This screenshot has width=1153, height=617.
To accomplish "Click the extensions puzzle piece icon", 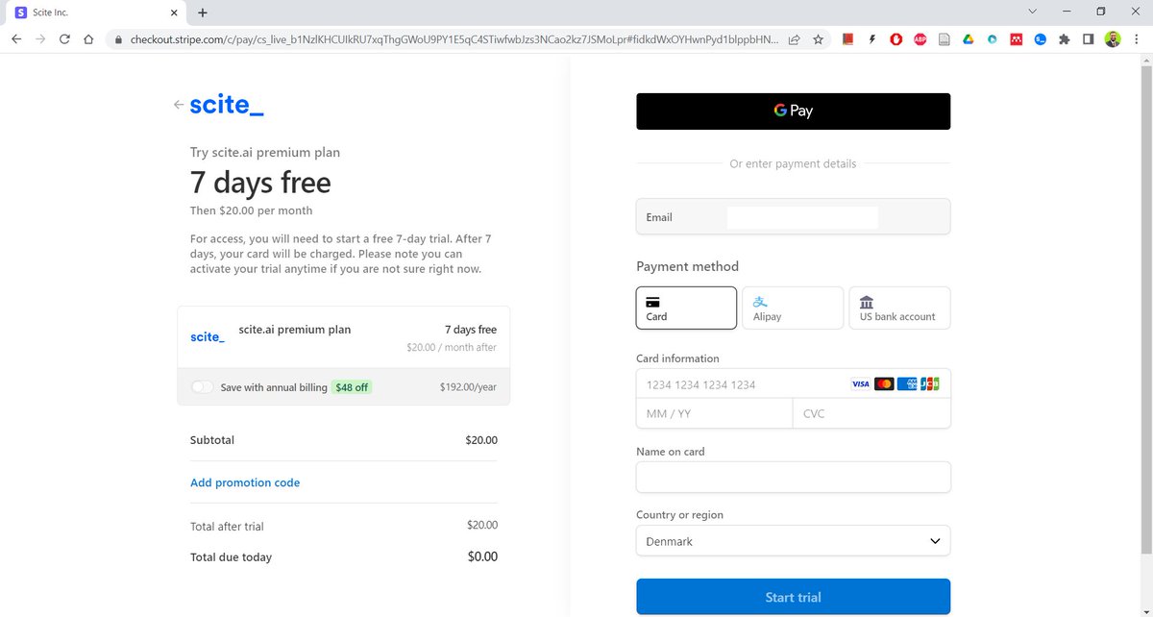I will coord(1064,39).
